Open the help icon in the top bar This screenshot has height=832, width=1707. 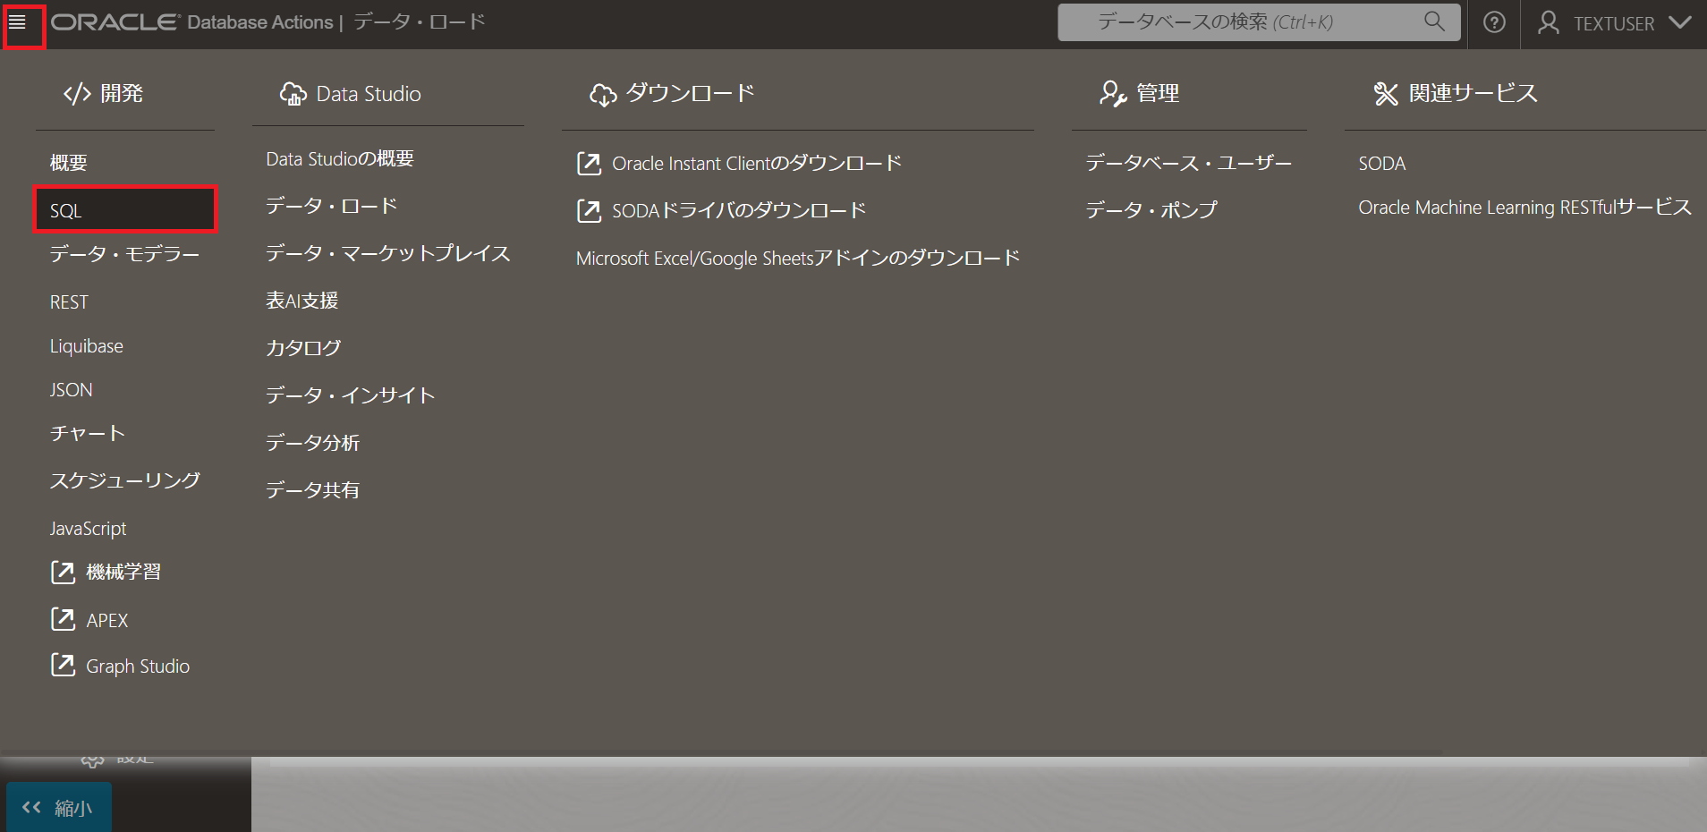[x=1493, y=22]
